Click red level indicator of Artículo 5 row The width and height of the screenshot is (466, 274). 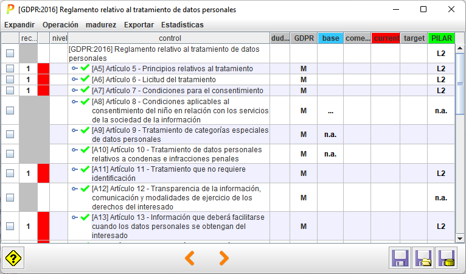pos(43,69)
